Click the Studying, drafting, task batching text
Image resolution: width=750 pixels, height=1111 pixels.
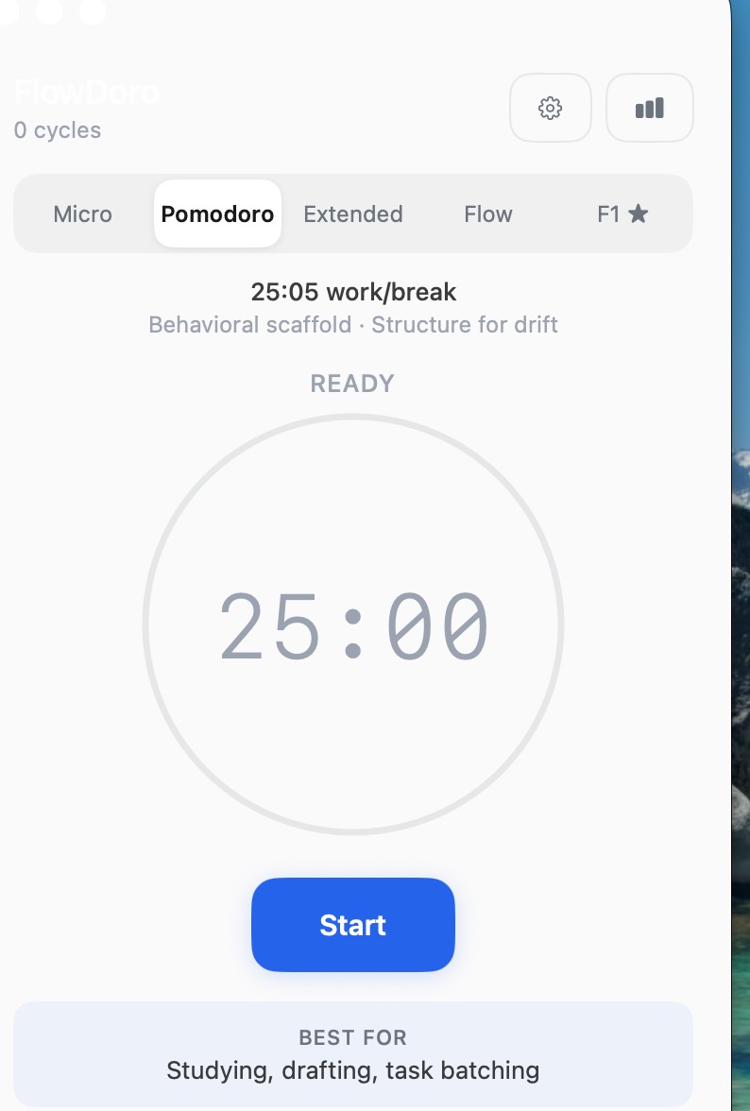coord(352,1070)
